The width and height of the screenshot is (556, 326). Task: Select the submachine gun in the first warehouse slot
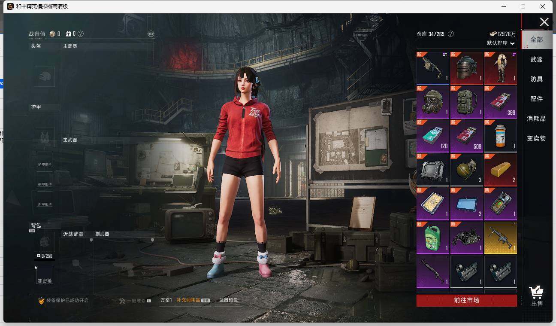click(433, 68)
